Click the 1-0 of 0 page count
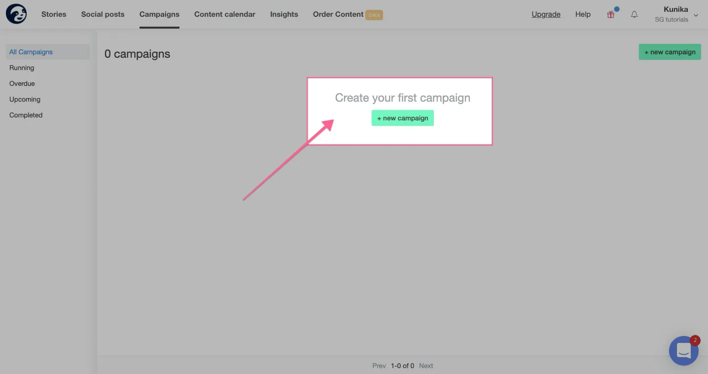Image resolution: width=708 pixels, height=374 pixels. tap(402, 366)
